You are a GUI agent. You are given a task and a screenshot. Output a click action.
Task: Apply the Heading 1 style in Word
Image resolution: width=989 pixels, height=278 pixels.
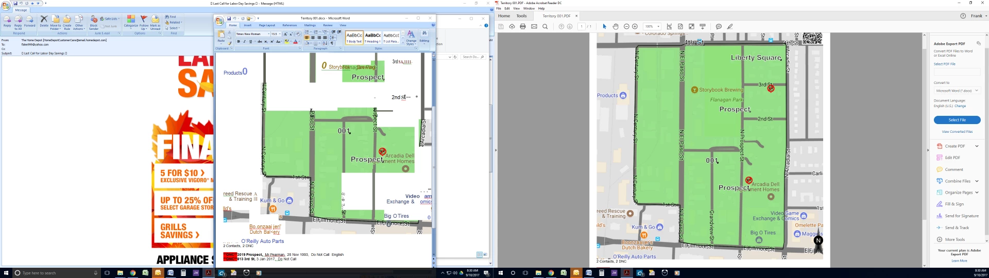(373, 38)
